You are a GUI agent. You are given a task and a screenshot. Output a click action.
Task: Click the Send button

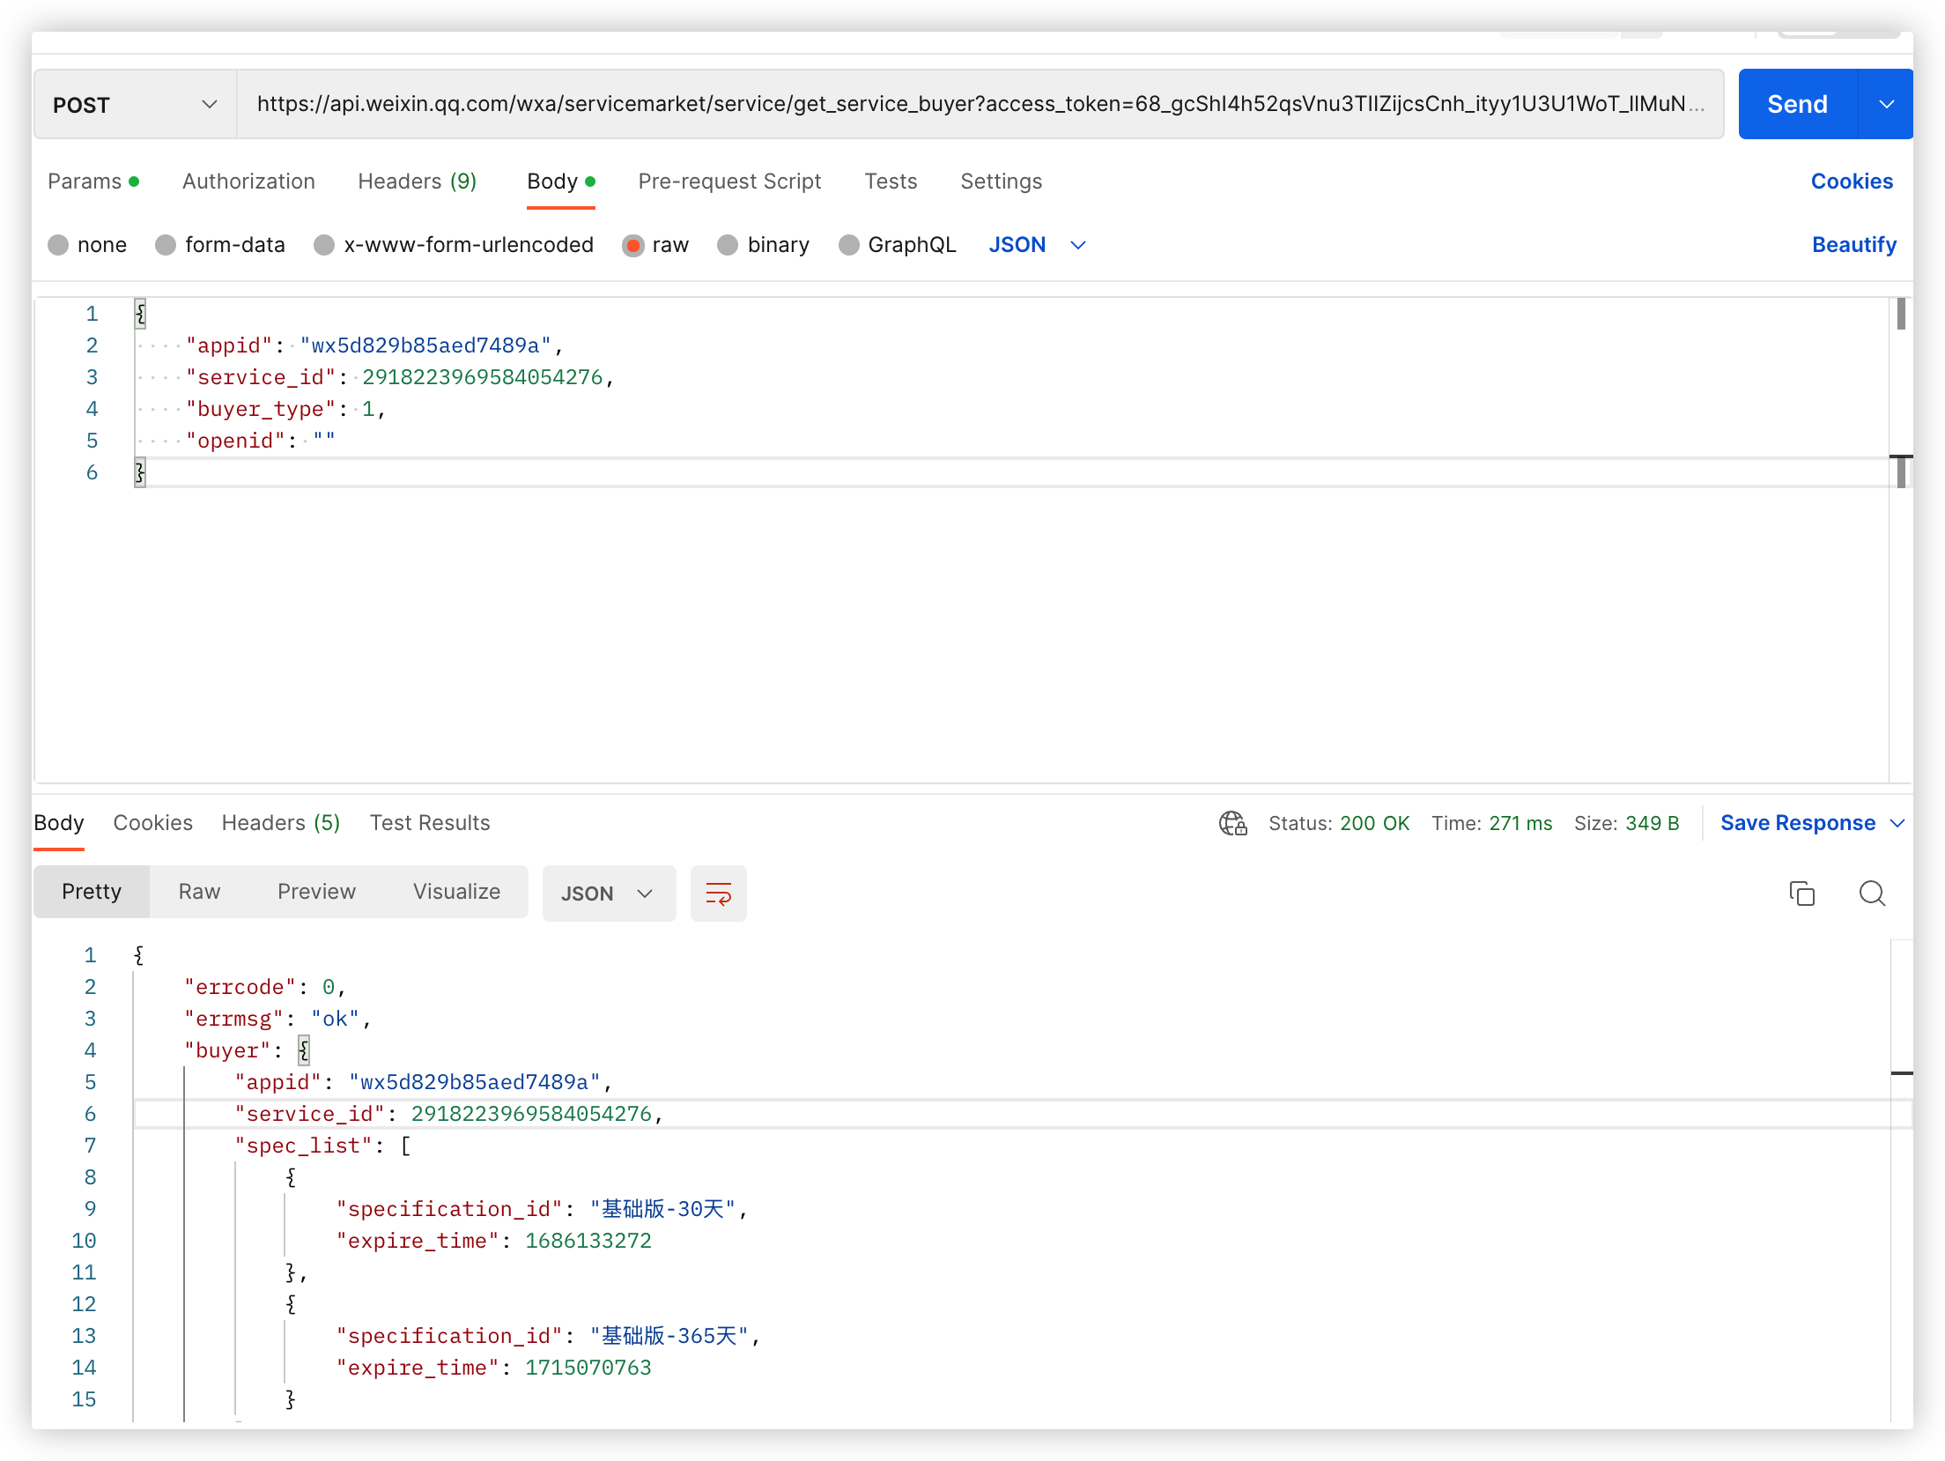point(1797,104)
